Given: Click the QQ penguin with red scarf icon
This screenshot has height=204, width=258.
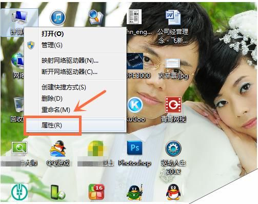Looking at the screenshot, I should coord(173,192).
